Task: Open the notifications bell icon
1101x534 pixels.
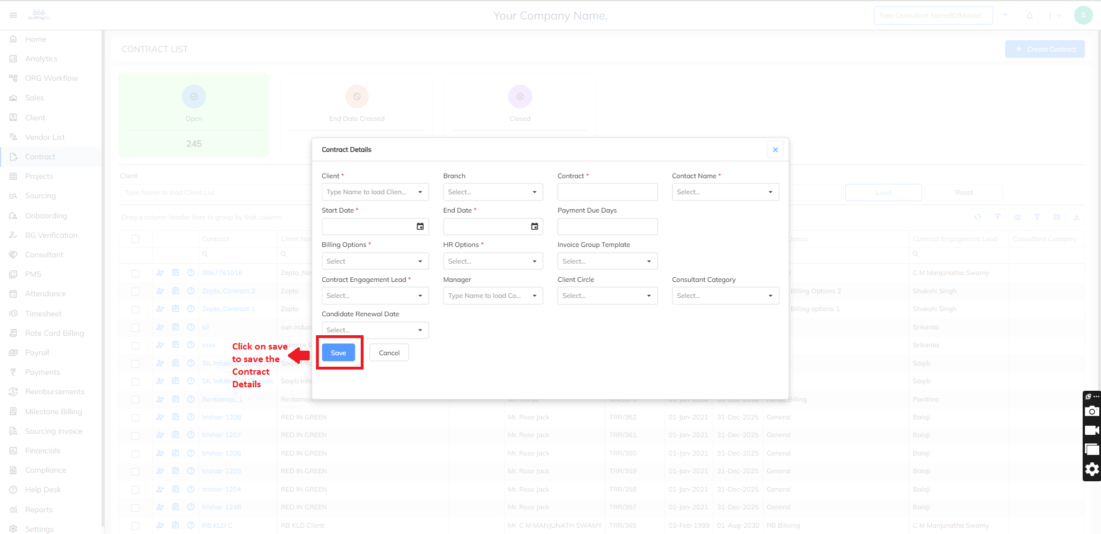Action: coord(1029,15)
